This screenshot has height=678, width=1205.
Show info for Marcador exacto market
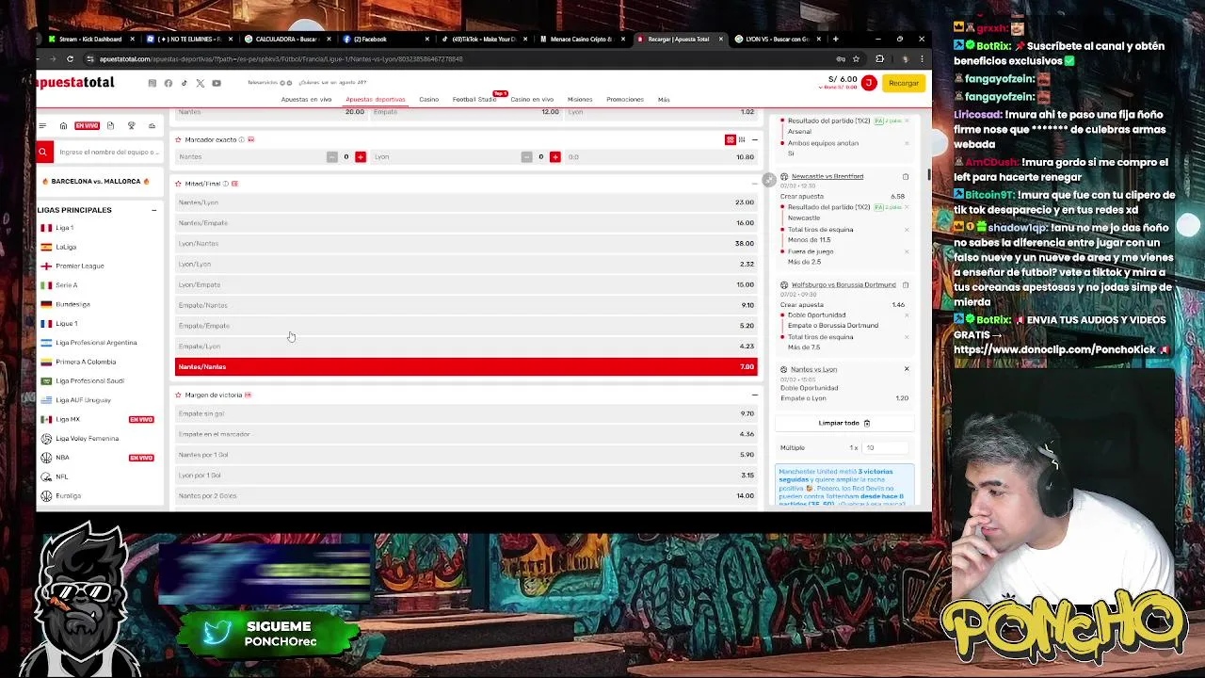(x=241, y=139)
